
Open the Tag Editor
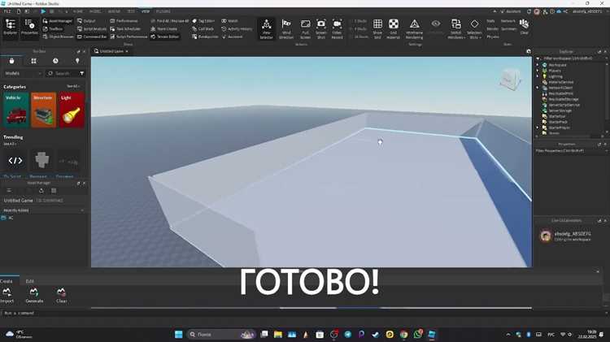[203, 21]
